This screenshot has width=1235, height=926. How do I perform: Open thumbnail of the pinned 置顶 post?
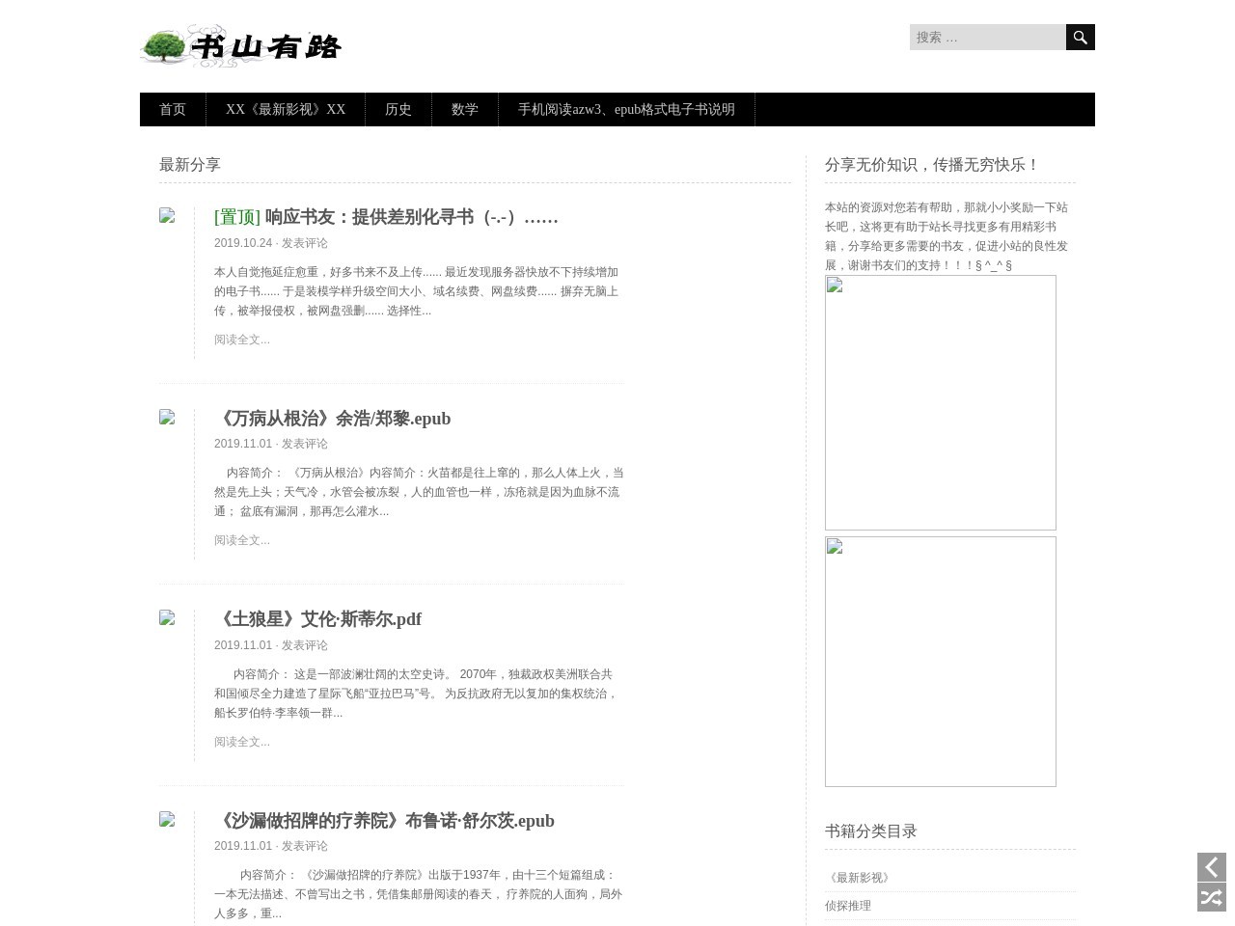click(167, 216)
